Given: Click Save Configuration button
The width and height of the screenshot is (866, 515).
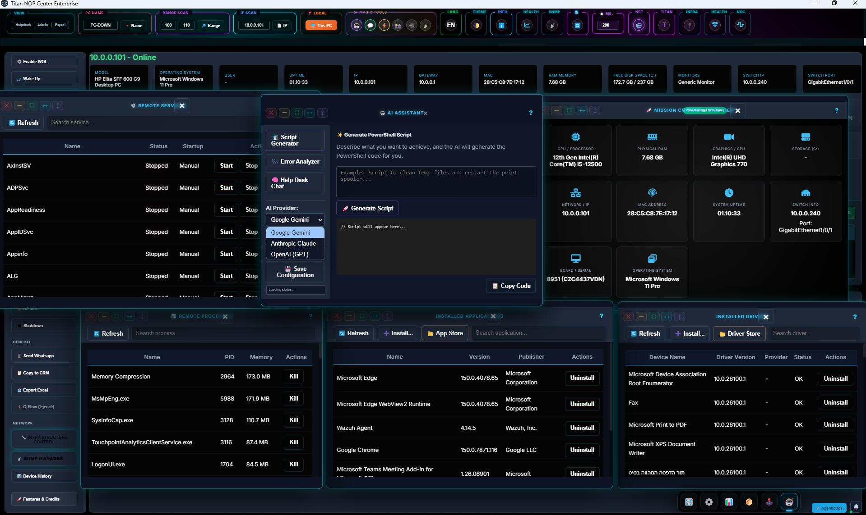Looking at the screenshot, I should (x=295, y=272).
